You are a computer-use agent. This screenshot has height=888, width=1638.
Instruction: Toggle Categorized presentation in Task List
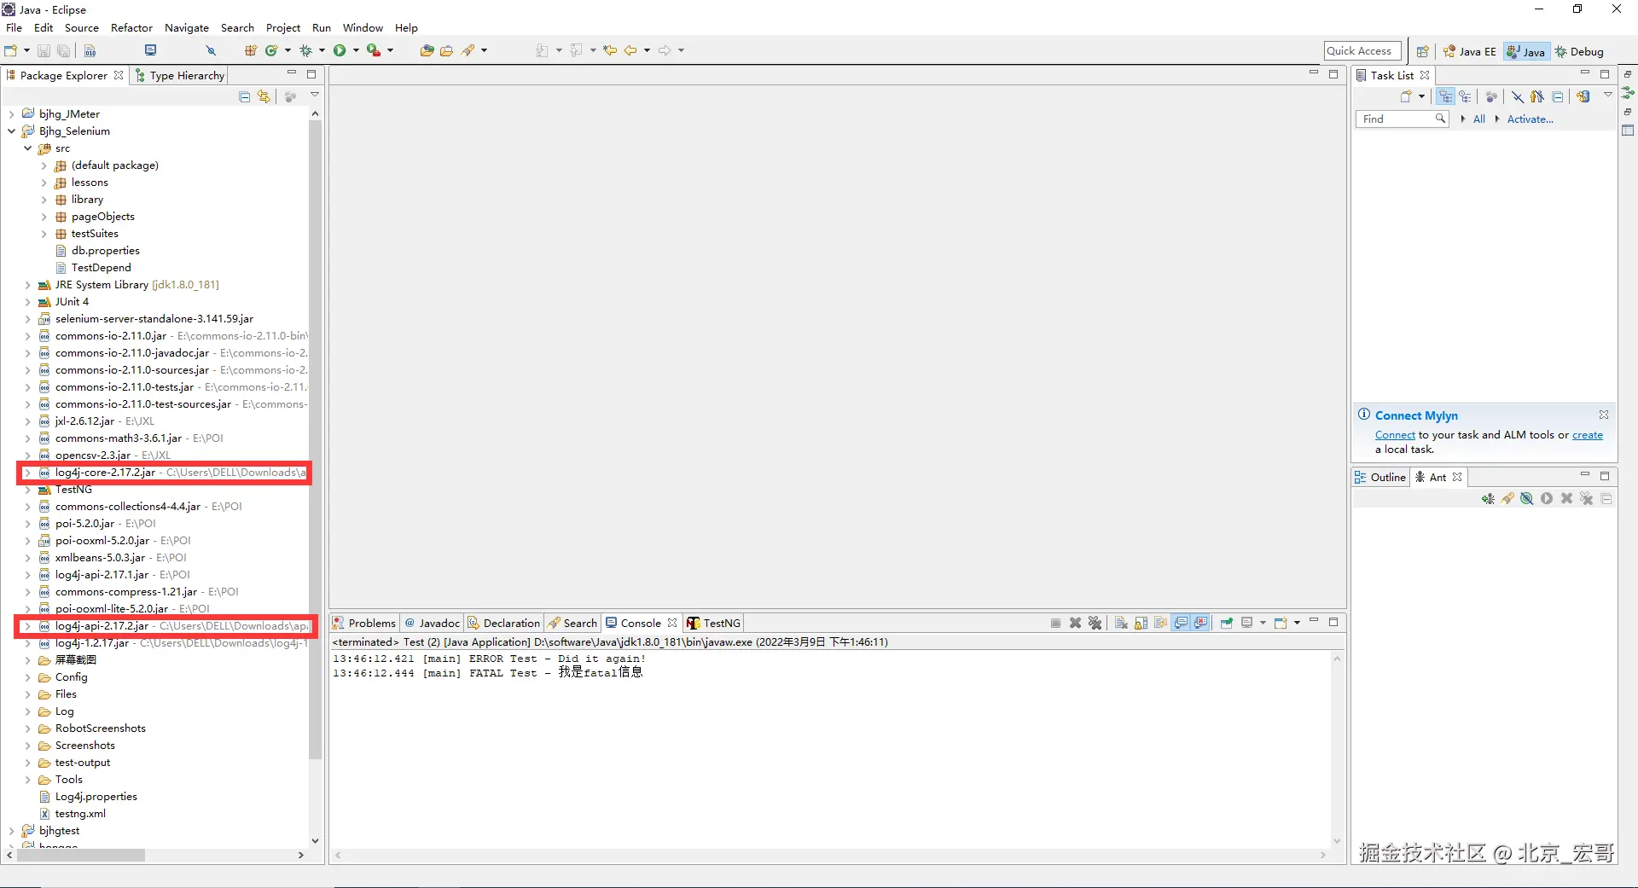1445,96
